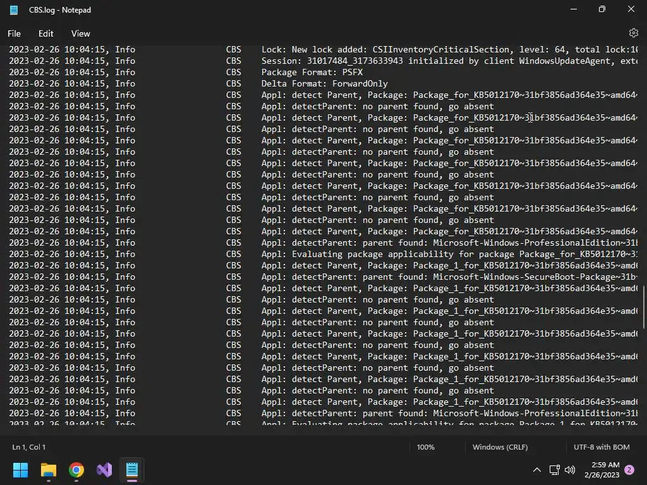Viewport: 647px width, 485px height.
Task: Minimize the Notepad window
Action: click(574, 9)
